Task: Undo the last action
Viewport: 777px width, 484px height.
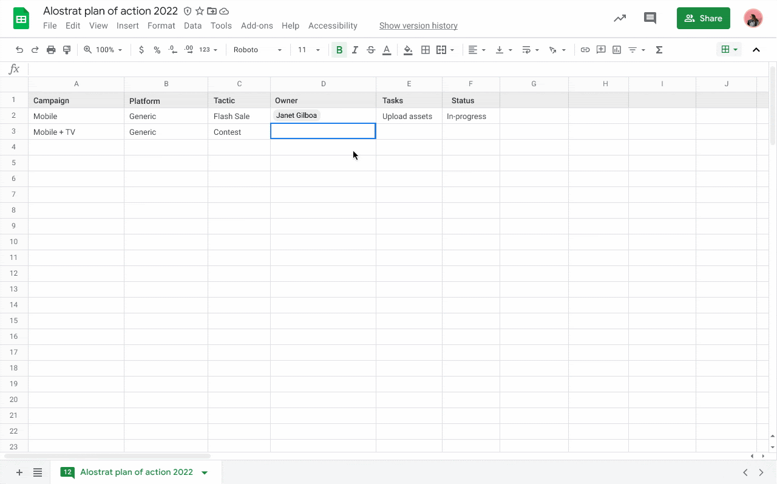Action: [20, 50]
